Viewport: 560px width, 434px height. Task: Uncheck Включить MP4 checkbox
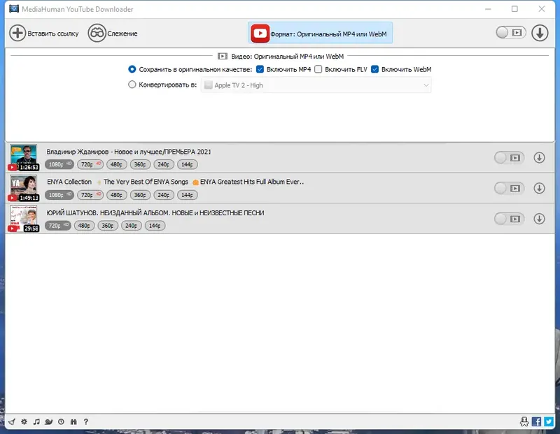click(x=260, y=69)
